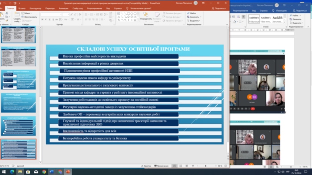
Task: Click the Decrease font size icon
Action: 75,15
